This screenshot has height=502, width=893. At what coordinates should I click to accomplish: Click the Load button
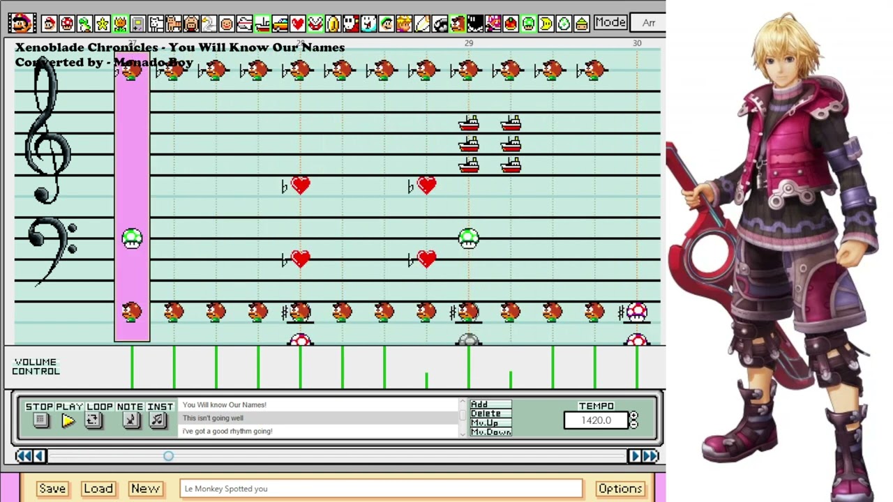(98, 488)
